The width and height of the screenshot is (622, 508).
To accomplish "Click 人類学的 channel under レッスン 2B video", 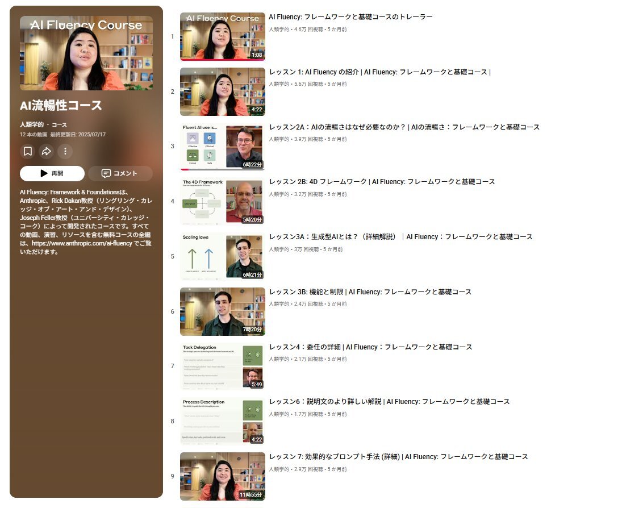I will point(279,194).
